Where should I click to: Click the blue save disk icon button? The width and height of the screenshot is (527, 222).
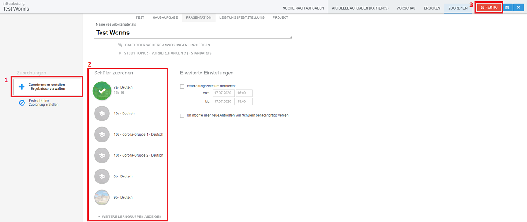pos(508,7)
